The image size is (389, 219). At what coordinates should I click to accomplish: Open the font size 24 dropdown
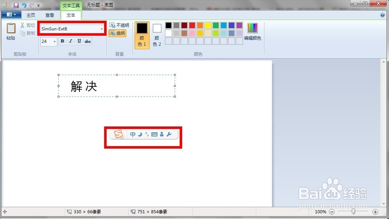(x=54, y=41)
